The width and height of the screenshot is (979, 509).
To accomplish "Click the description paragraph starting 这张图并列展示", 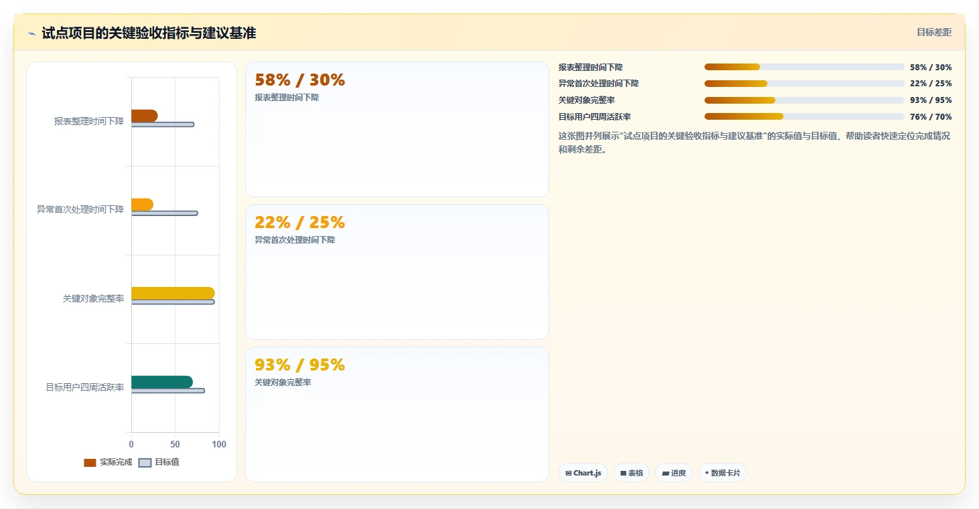I will (x=754, y=142).
